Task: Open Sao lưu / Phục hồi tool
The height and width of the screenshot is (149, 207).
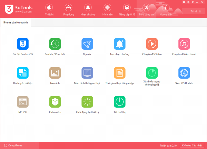Action: [55, 44]
